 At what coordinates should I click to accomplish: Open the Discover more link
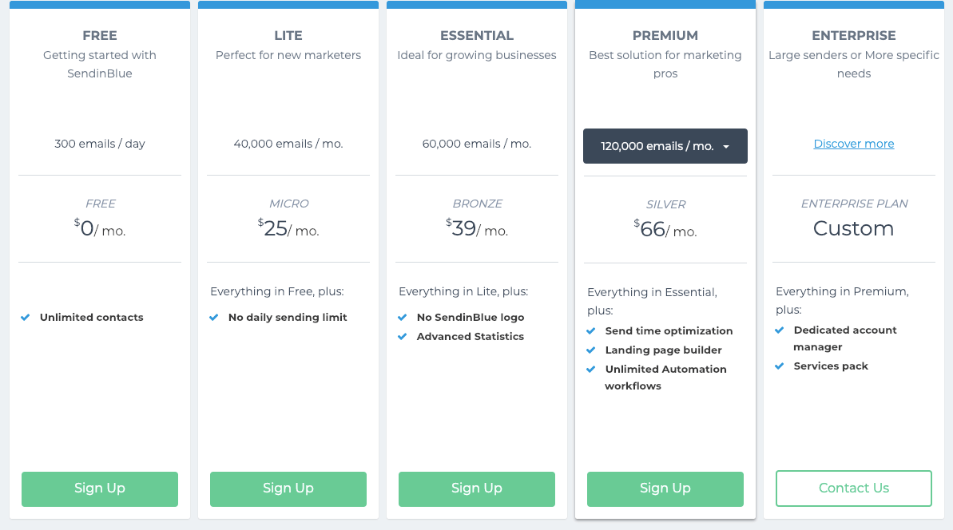(x=854, y=144)
